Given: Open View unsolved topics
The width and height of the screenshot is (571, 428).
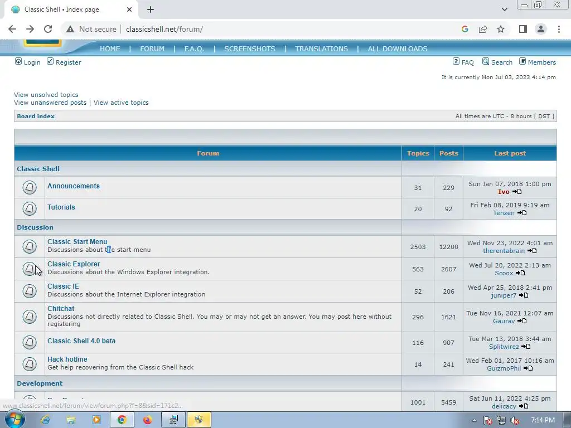Looking at the screenshot, I should [x=46, y=95].
